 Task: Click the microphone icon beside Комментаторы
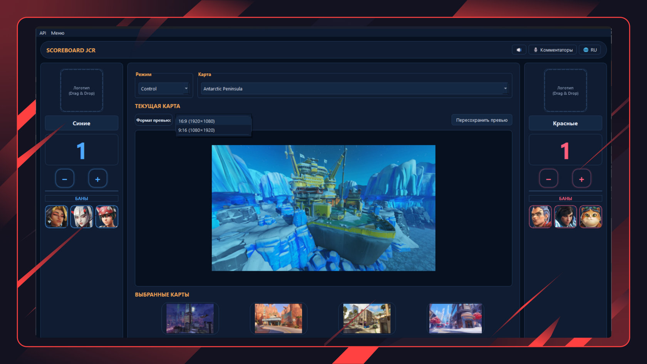point(535,50)
